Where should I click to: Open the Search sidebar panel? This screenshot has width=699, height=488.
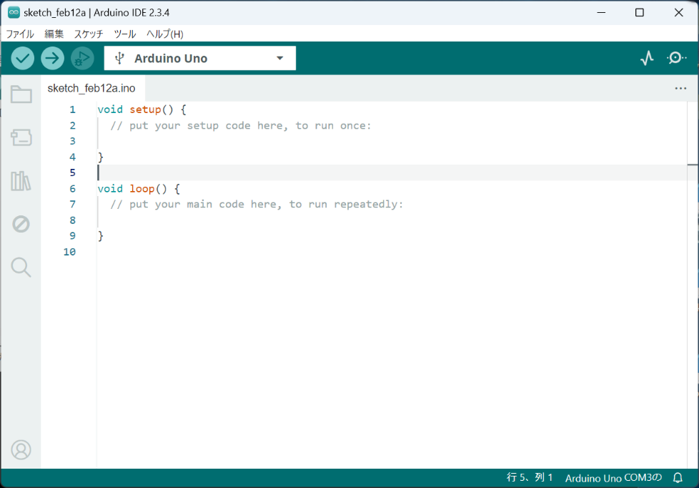(21, 267)
